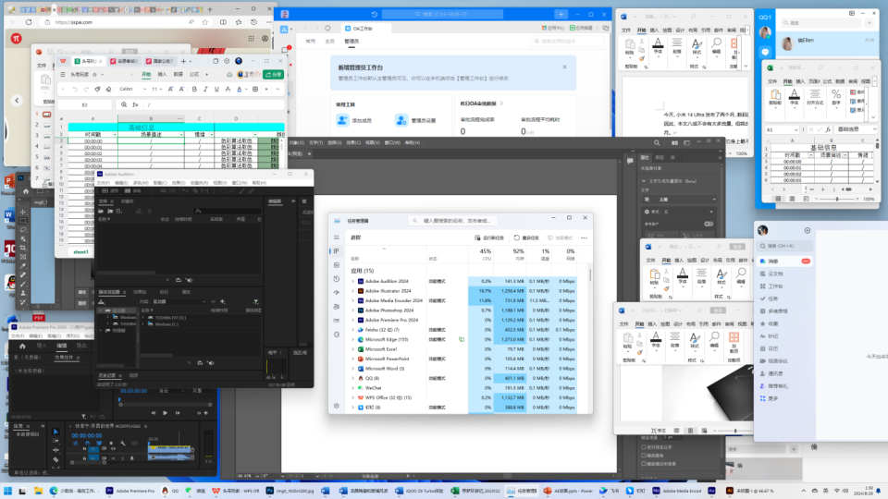Click green 分享 button in WPS

click(x=274, y=74)
